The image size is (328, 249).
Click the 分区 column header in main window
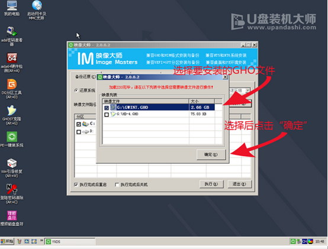pos(85,117)
